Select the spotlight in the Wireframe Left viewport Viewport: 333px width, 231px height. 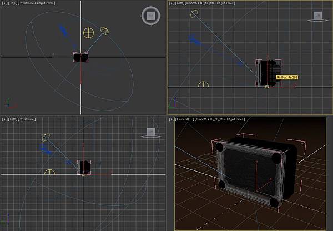coord(46,137)
